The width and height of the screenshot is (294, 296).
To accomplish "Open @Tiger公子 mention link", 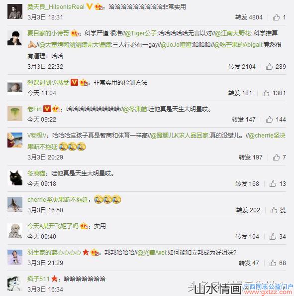I will 141,33.
